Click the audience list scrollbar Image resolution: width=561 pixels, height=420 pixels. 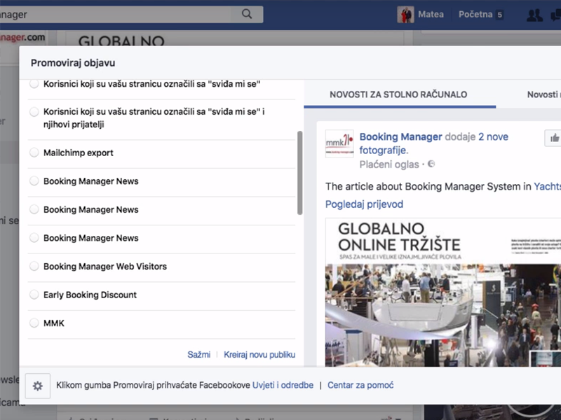[x=300, y=172]
